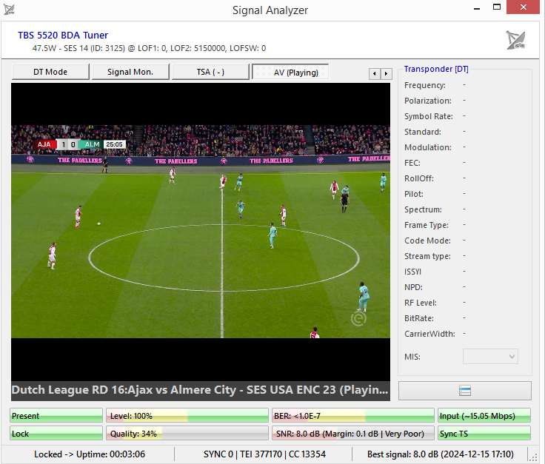Click the RollOff label
Viewport: 545px width, 464px height.
[x=419, y=178]
